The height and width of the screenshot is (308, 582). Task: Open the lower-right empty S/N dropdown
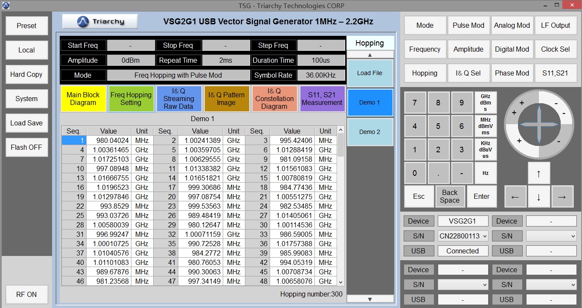tap(551, 285)
